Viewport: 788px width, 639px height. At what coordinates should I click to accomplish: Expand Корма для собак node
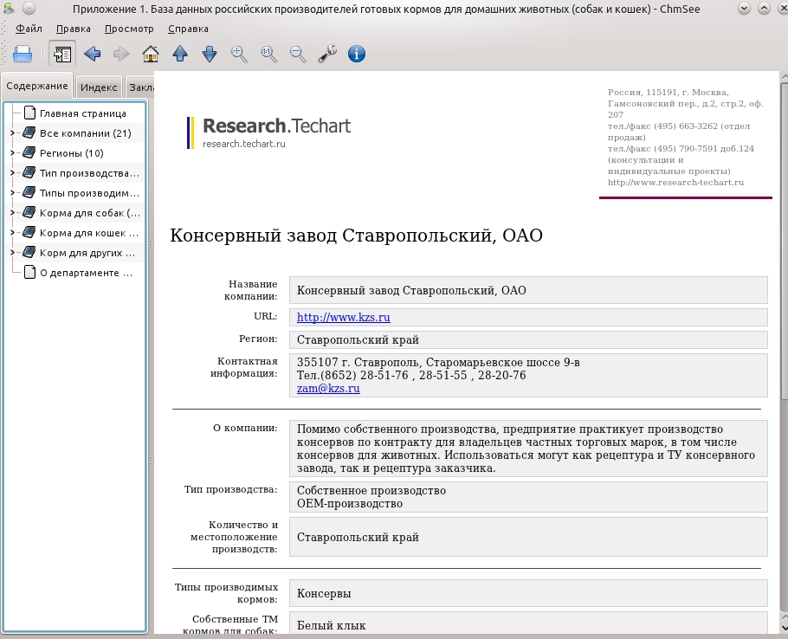coord(13,213)
